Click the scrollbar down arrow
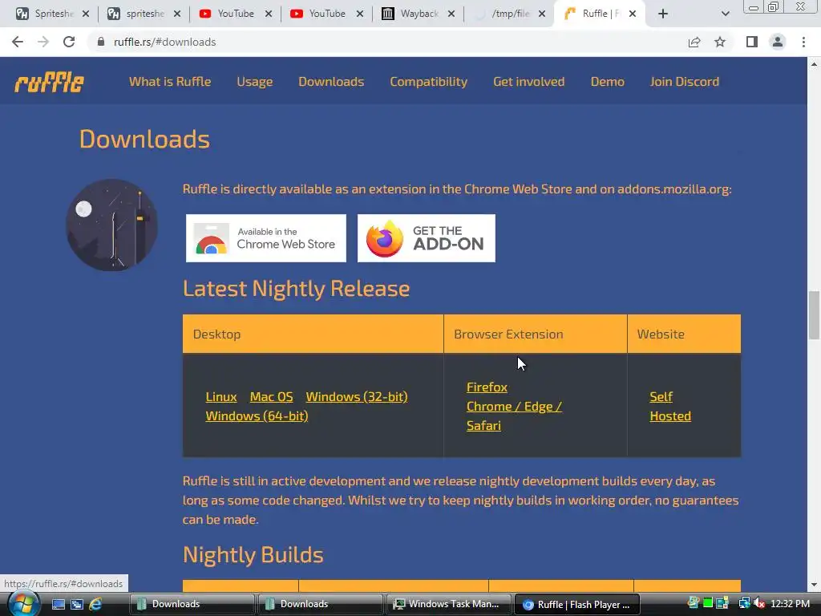This screenshot has height=616, width=821. 814,585
